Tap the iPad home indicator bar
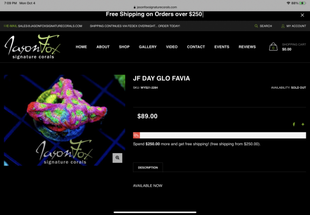 coord(155,212)
